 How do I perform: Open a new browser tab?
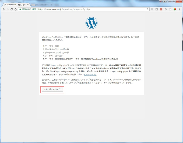coord(33,5)
